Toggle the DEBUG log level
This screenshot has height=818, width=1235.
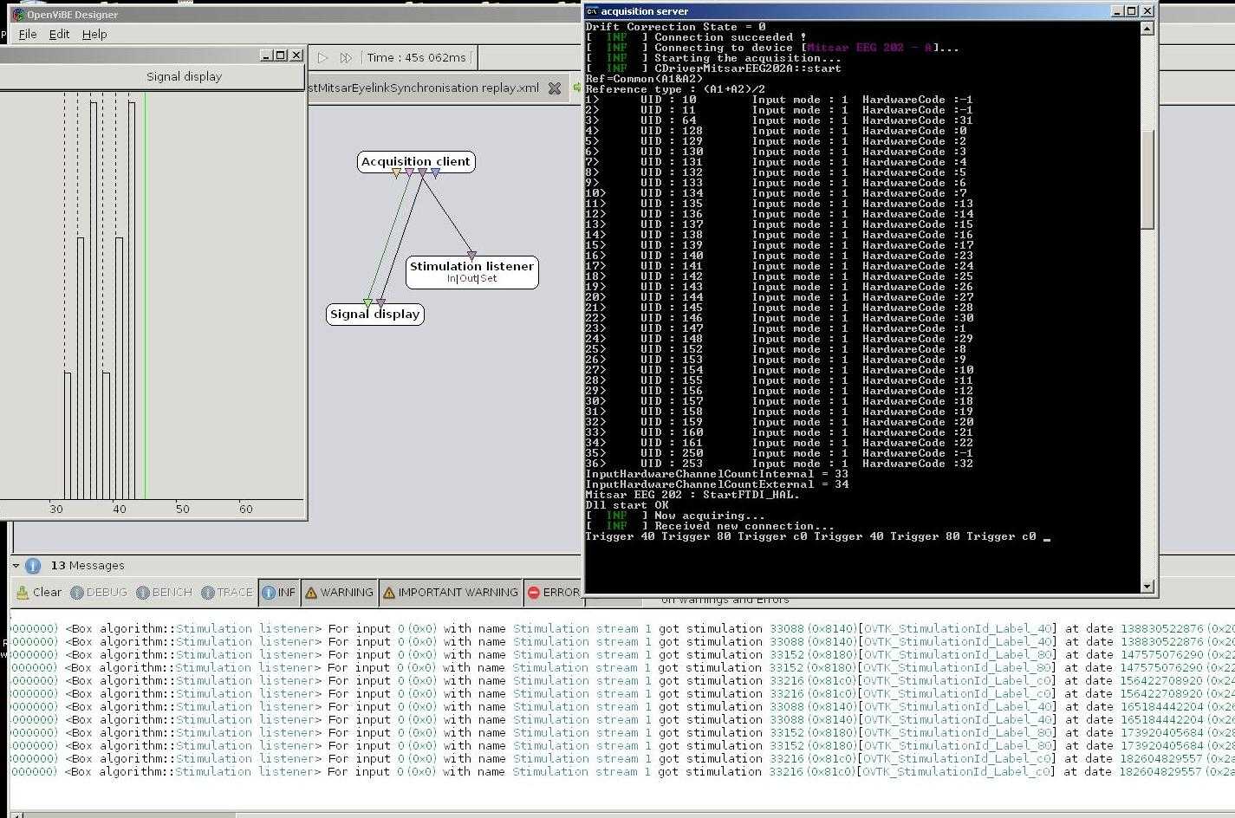click(99, 593)
